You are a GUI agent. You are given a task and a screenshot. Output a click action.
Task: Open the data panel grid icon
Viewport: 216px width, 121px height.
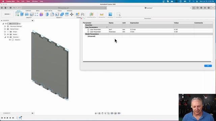click(2, 8)
